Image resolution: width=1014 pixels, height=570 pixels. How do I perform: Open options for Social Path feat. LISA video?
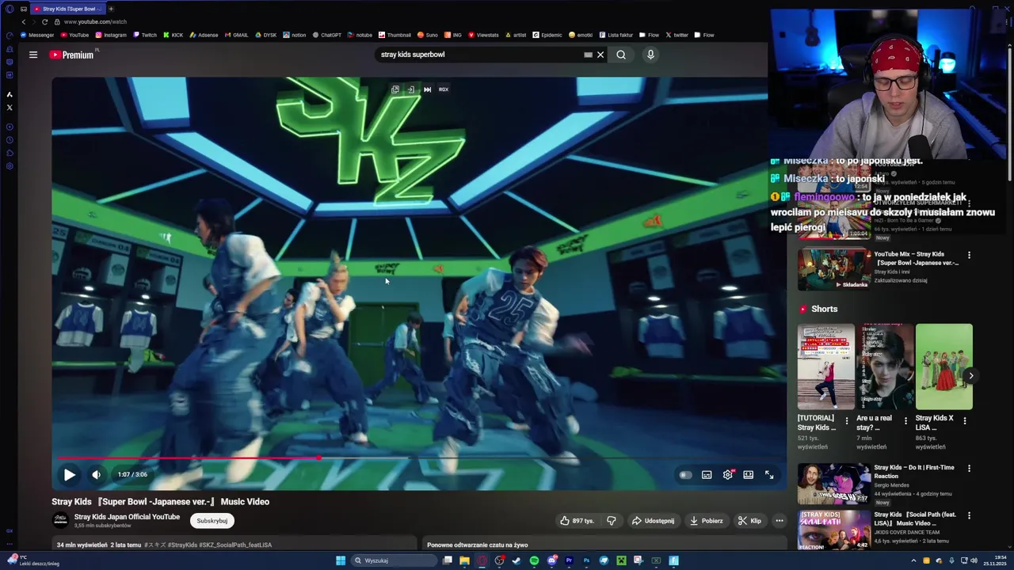968,515
